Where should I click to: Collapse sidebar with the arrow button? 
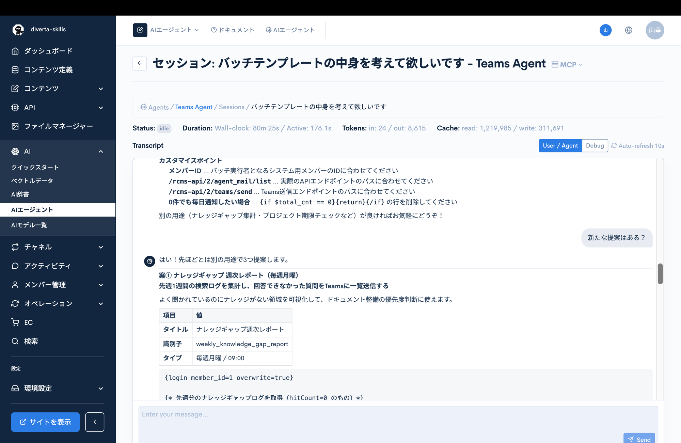pos(95,422)
